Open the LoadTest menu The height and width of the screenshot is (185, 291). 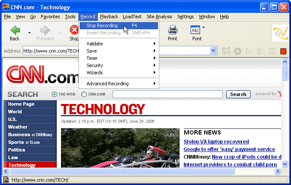132,17
